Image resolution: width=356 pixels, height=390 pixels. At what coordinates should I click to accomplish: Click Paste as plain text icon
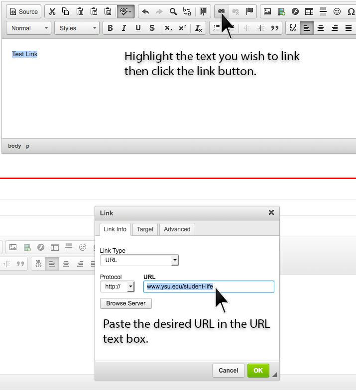point(94,11)
